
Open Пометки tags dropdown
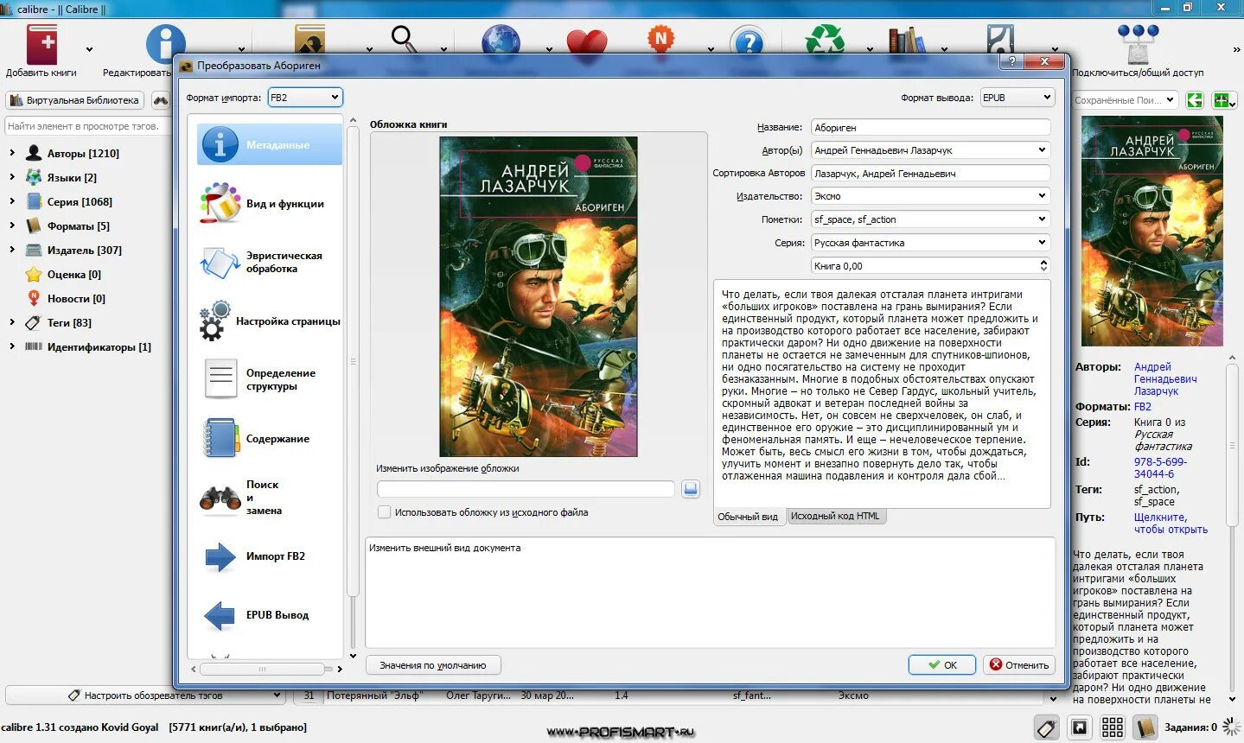(x=1042, y=219)
